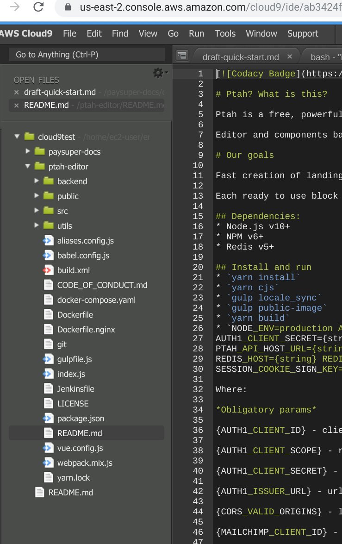Image resolution: width=342 pixels, height=544 pixels.
Task: Click the gulpfile.js file icon
Action: tap(48, 359)
